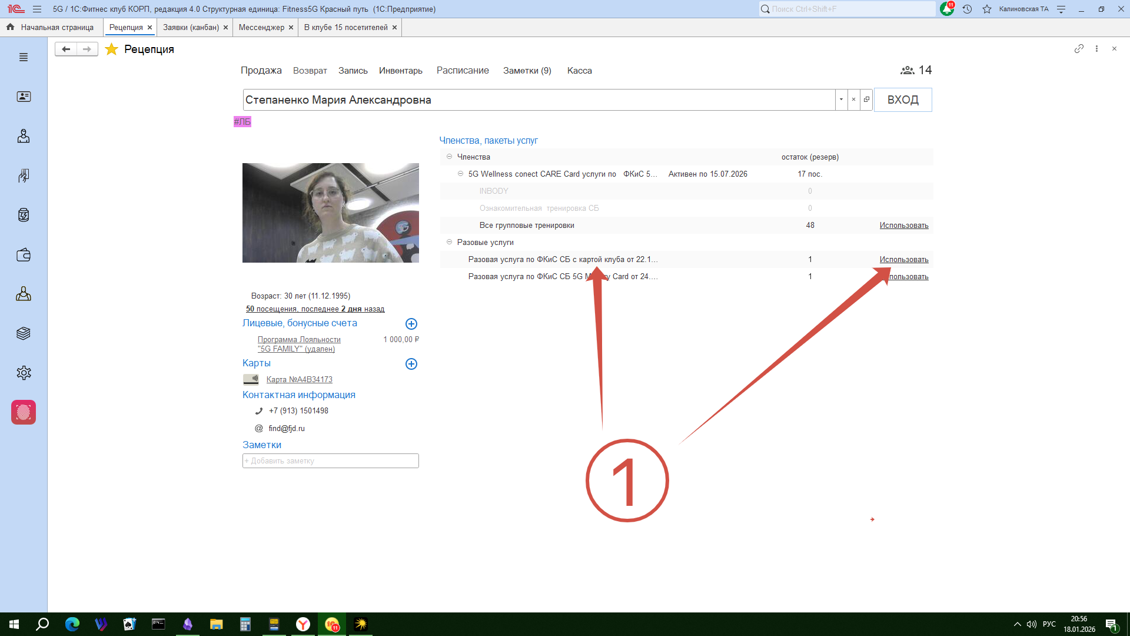This screenshot has height=636, width=1130.
Task: Open the history clock icon in title bar
Action: (967, 9)
